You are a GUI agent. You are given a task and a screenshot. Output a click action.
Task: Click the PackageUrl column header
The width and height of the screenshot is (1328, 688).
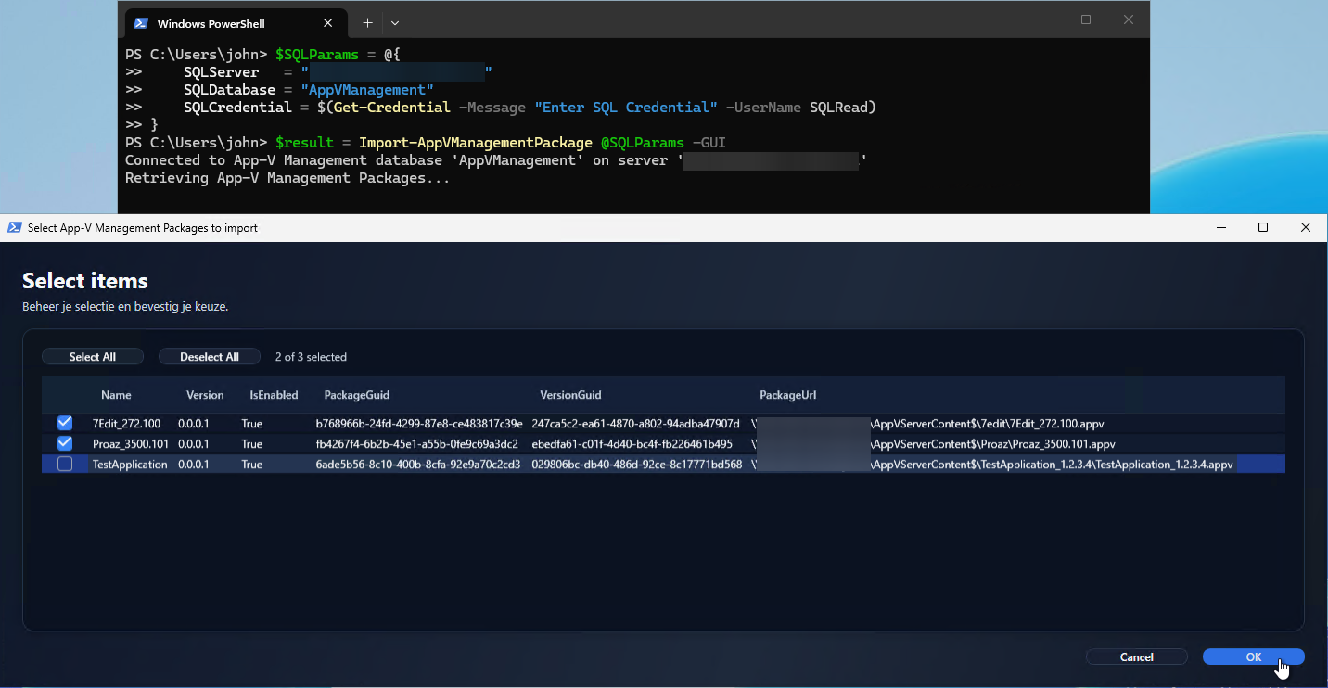[x=787, y=394]
